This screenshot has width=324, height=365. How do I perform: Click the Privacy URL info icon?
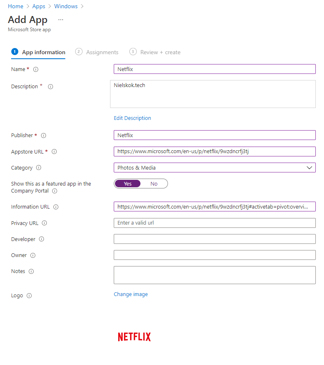(44, 223)
